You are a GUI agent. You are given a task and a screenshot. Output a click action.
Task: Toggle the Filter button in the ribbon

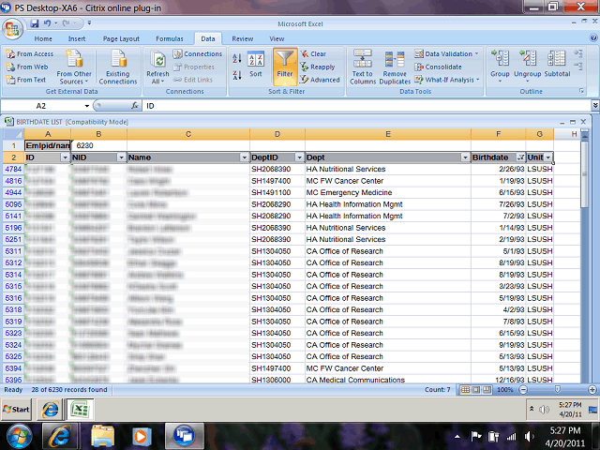tap(285, 66)
